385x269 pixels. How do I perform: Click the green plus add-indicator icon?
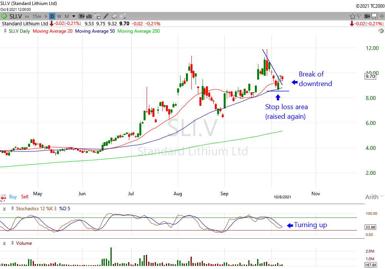point(4,17)
